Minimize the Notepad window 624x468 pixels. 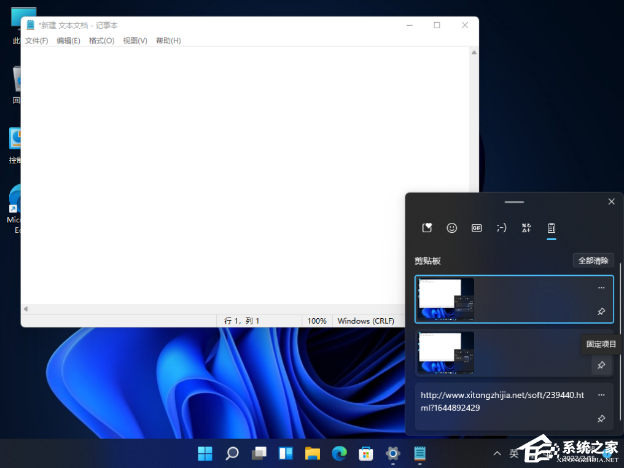point(410,25)
